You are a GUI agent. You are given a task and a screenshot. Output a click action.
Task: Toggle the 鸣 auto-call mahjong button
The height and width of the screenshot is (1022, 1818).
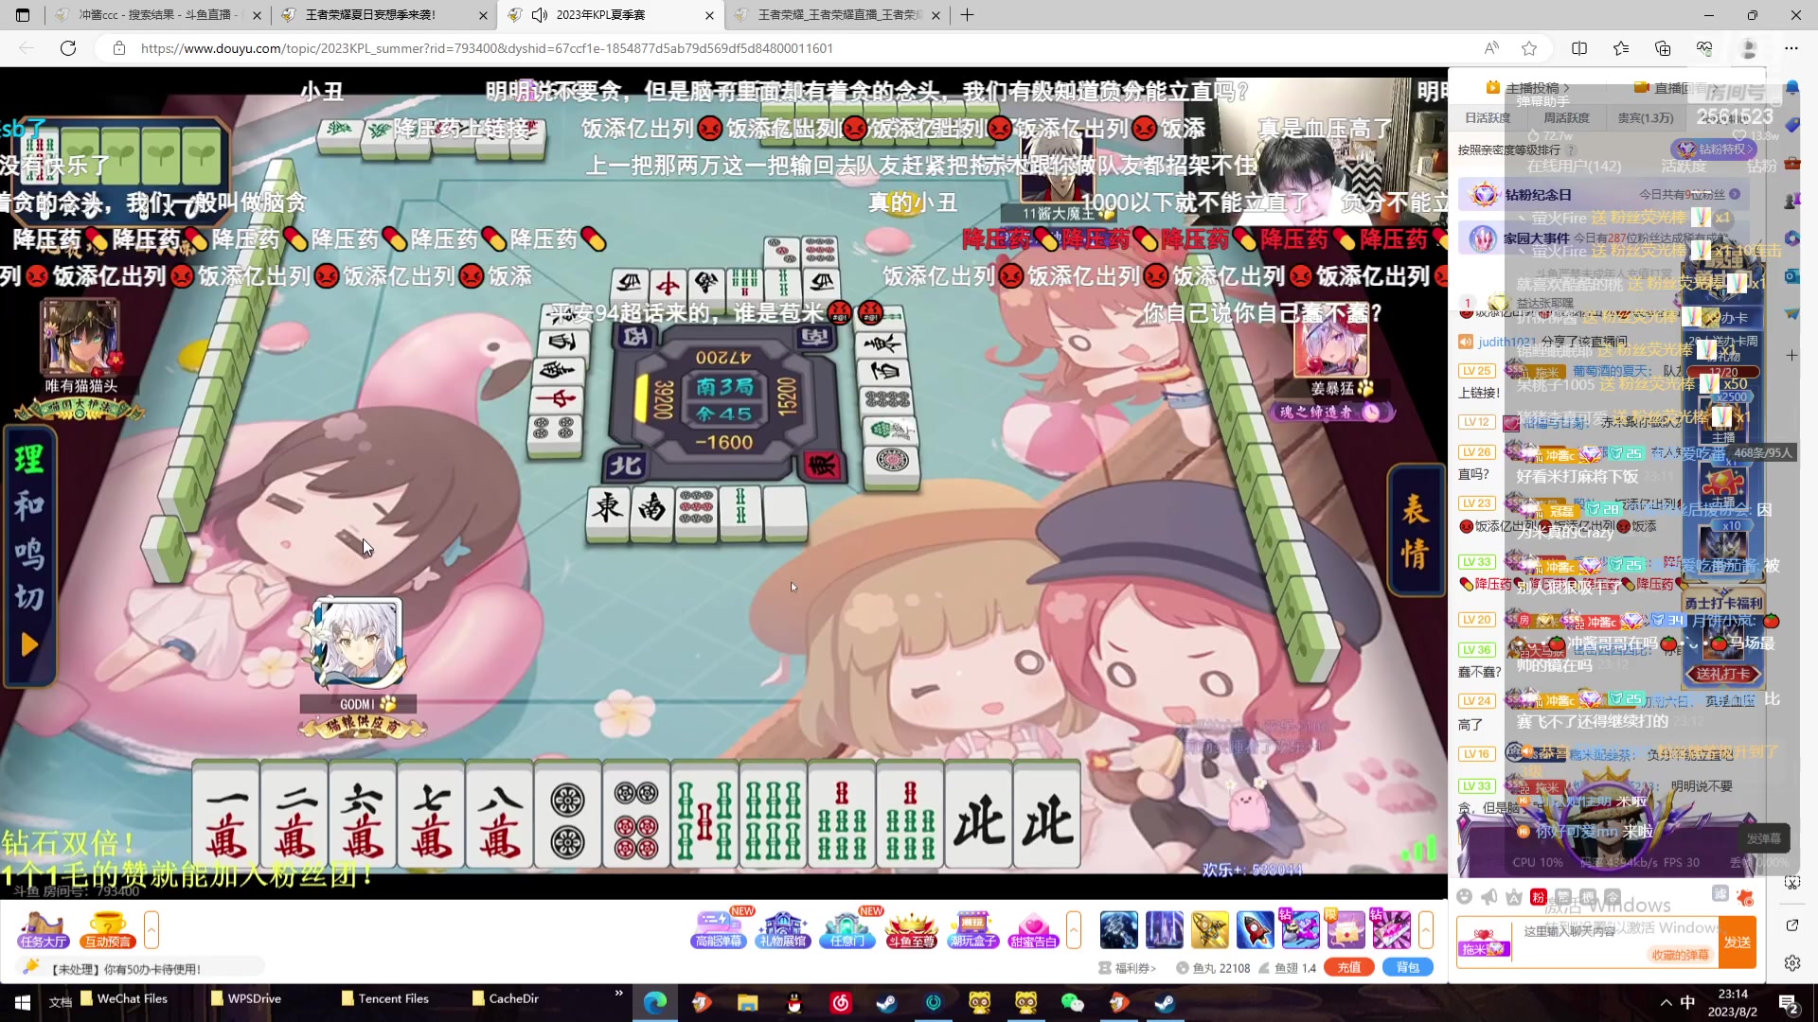[28, 553]
